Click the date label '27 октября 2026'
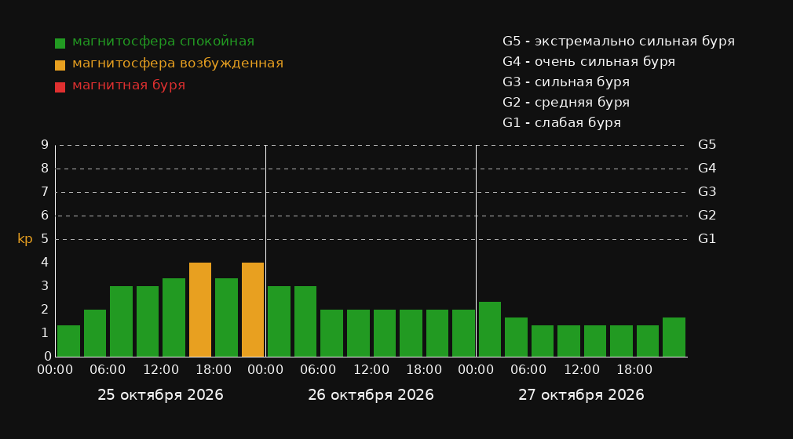 tap(581, 395)
